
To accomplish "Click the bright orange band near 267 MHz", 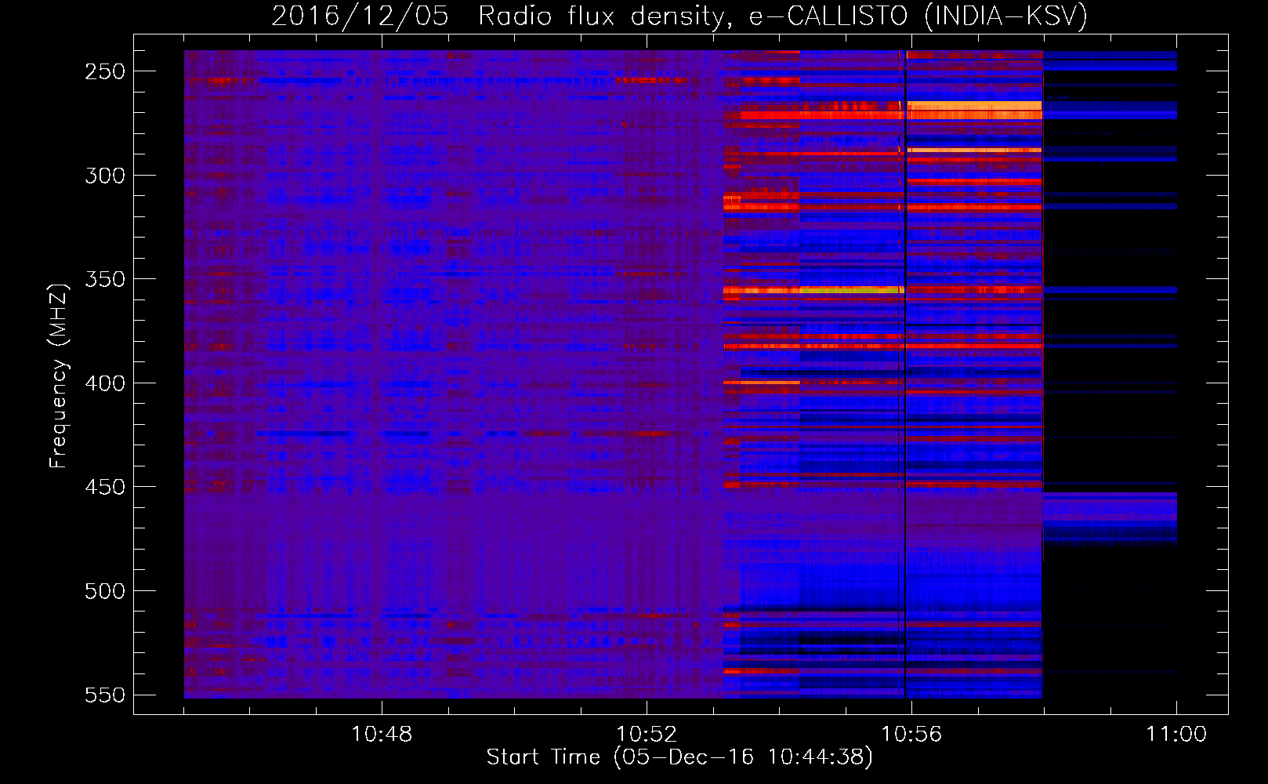I will point(974,106).
